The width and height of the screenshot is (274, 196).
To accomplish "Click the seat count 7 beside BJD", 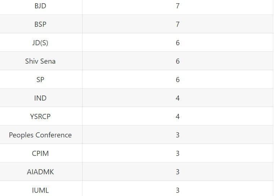I will (178, 6).
